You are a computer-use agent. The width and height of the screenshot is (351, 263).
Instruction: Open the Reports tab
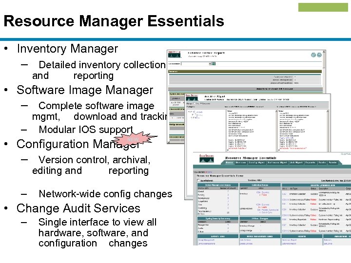point(310,163)
